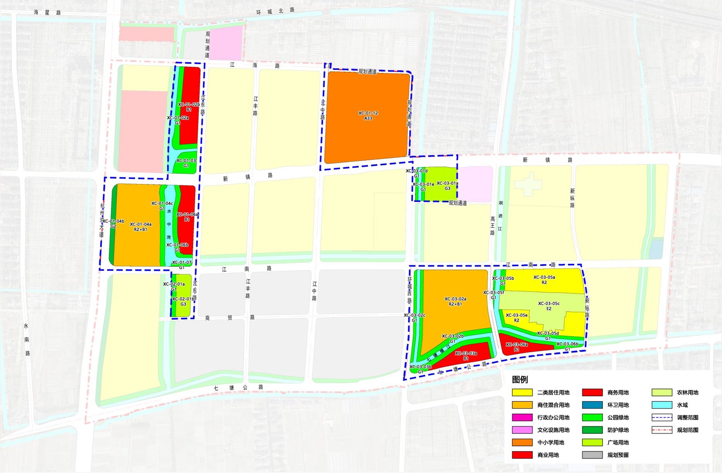Select the XC-01-06a B1 parcel label
Image resolution: width=722 pixels, height=473 pixels.
click(187, 217)
